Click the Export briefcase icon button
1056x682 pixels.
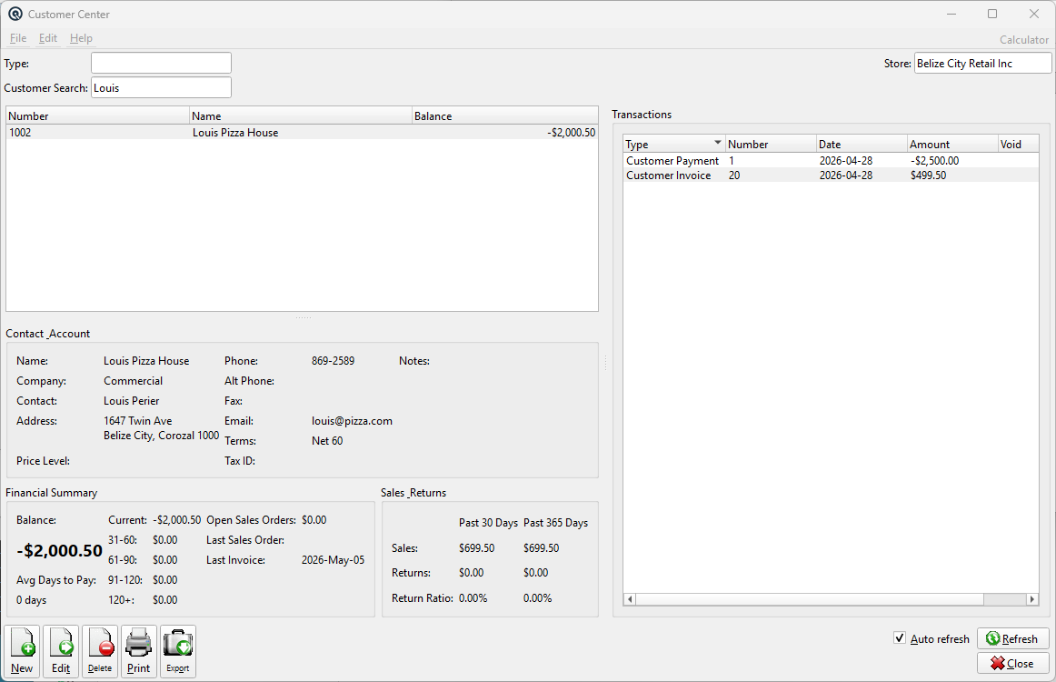[178, 651]
